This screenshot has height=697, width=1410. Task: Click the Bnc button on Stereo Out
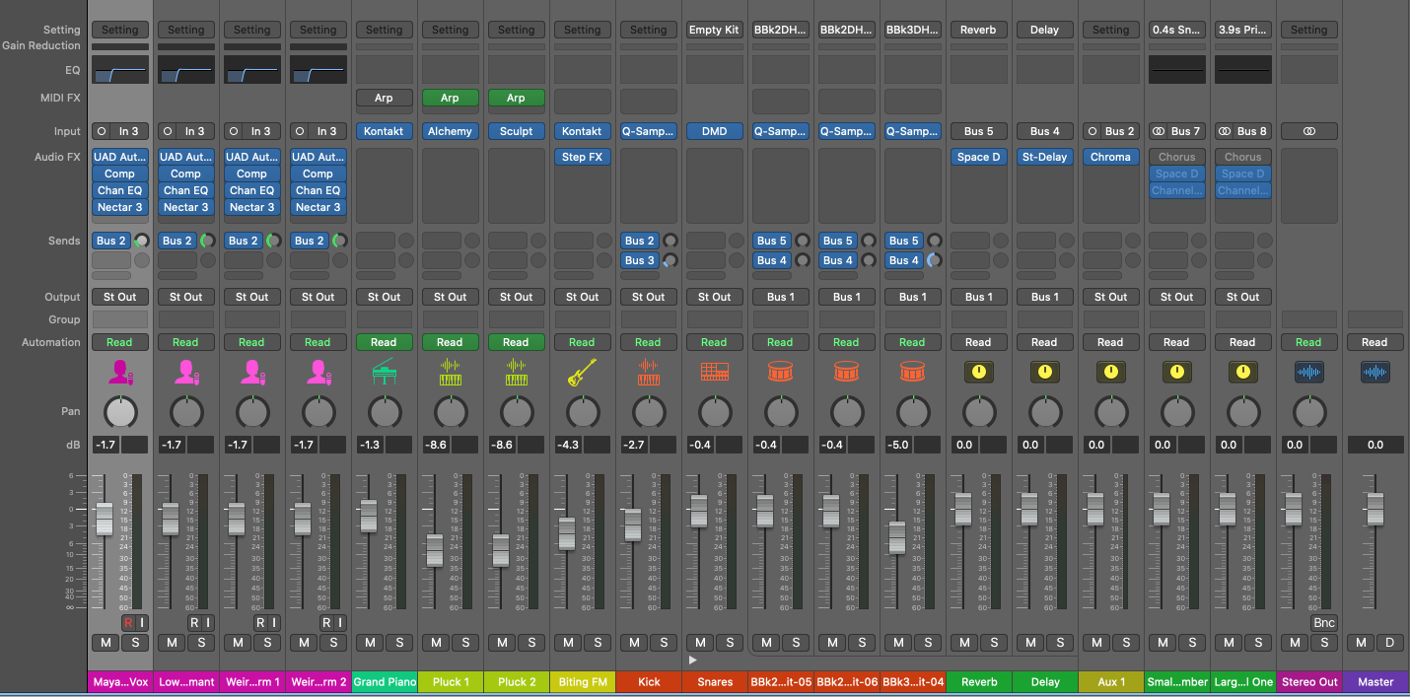1323,622
